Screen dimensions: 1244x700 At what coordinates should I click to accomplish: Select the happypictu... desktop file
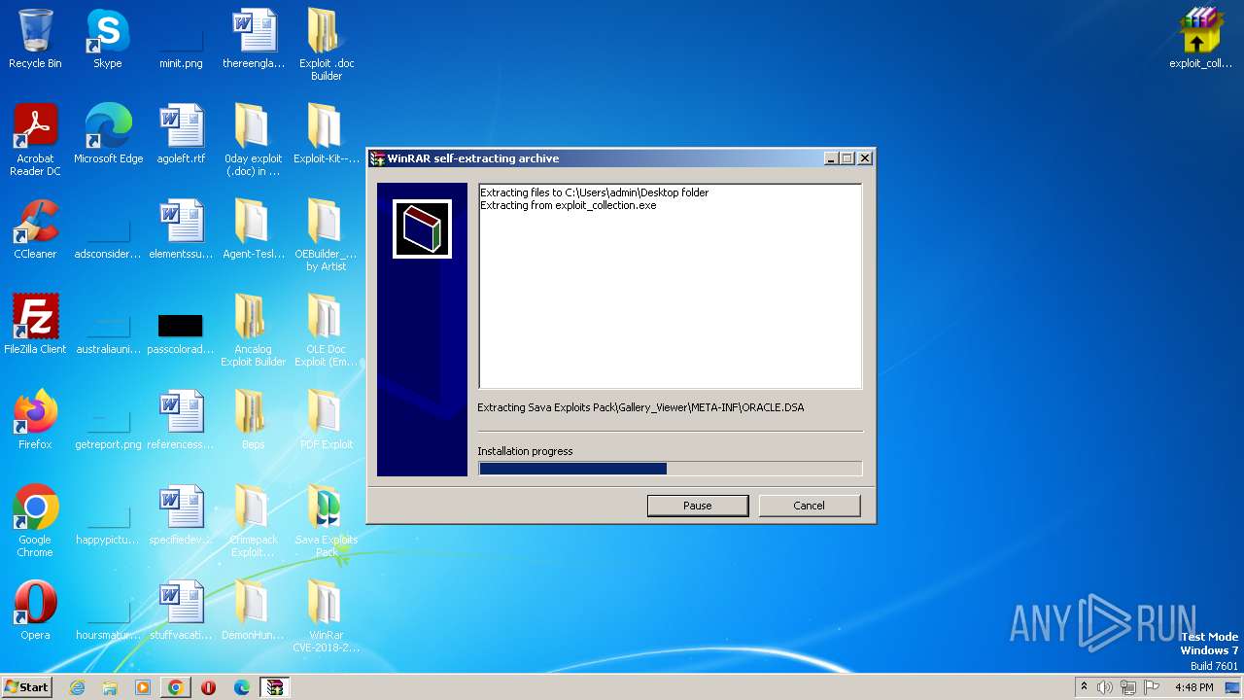(108, 523)
